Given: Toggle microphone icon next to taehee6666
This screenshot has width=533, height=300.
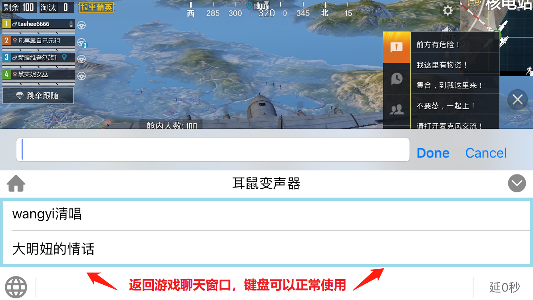Looking at the screenshot, I should point(71,24).
